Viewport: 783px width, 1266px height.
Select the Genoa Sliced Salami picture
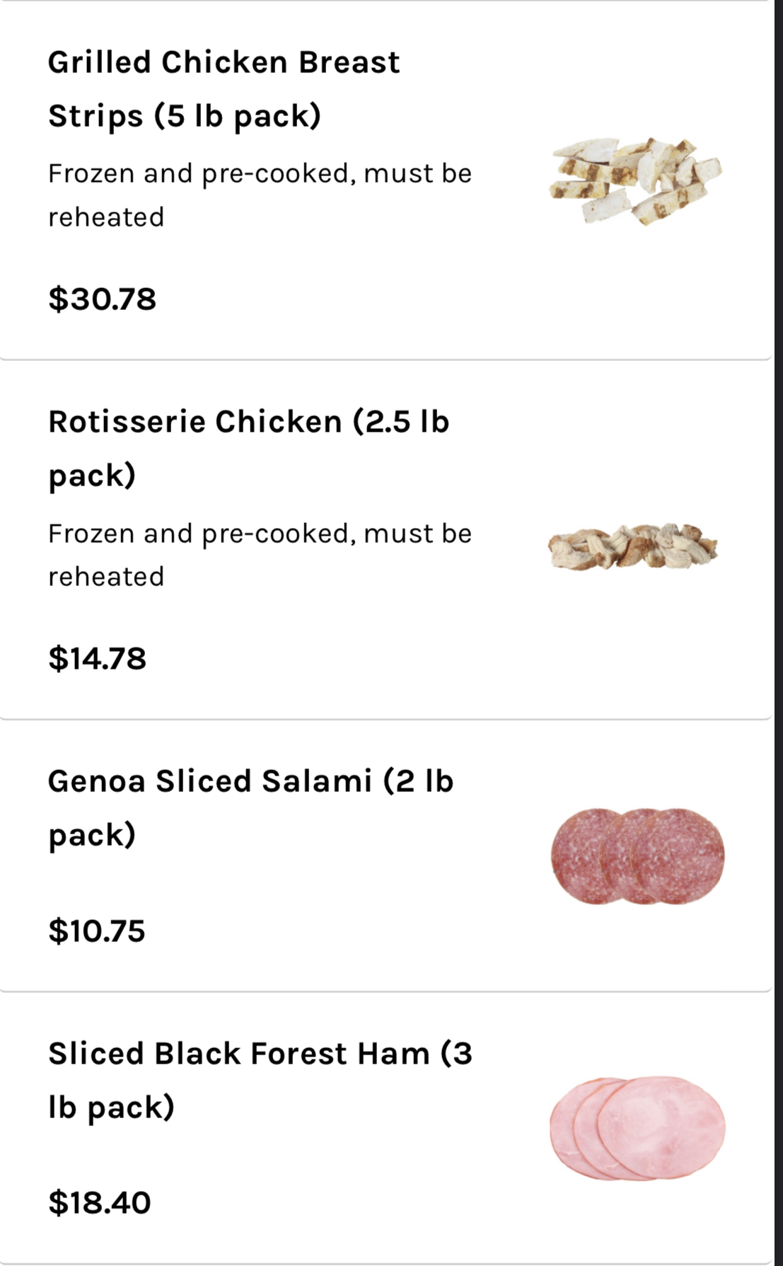[x=637, y=856]
